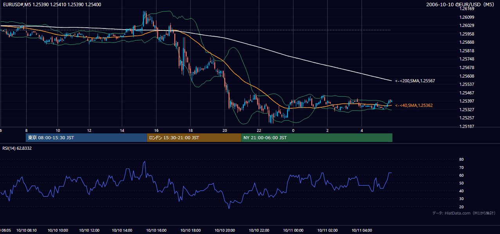Click the 40 SMA 1.25362 line label
500x234 pixels.
coord(414,105)
